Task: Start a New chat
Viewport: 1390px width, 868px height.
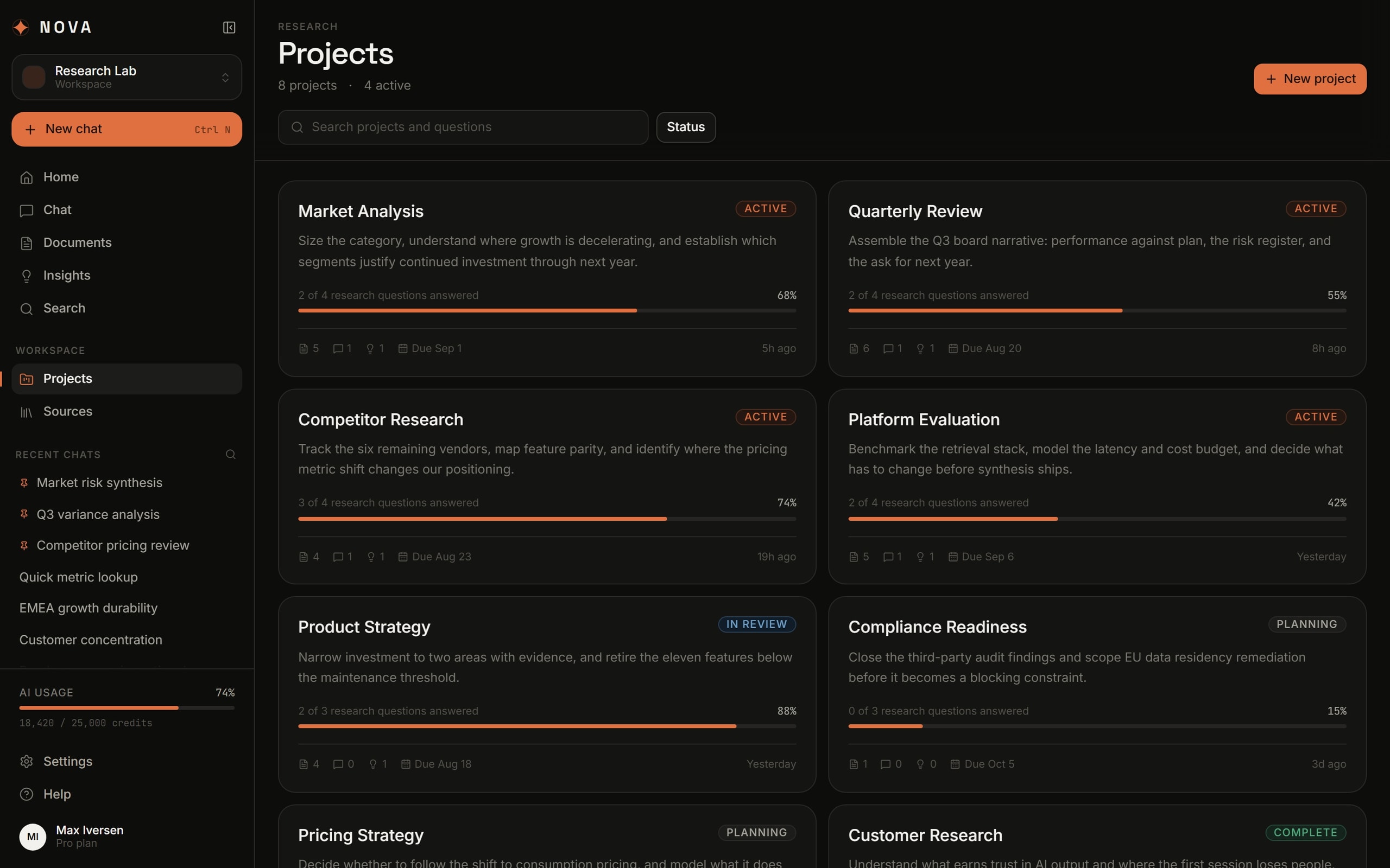Action: 127,129
